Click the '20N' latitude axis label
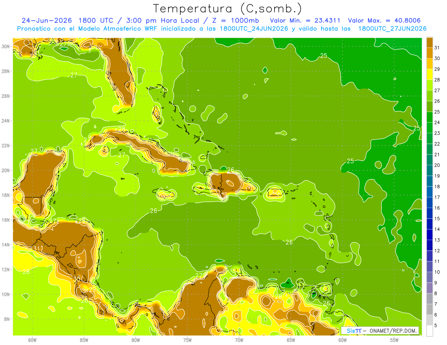 (6, 170)
